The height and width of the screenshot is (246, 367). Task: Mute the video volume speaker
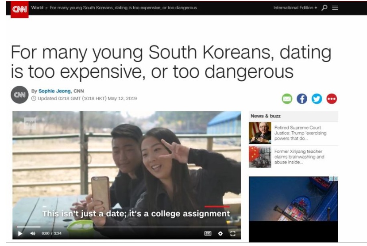pyautogui.click(x=33, y=233)
